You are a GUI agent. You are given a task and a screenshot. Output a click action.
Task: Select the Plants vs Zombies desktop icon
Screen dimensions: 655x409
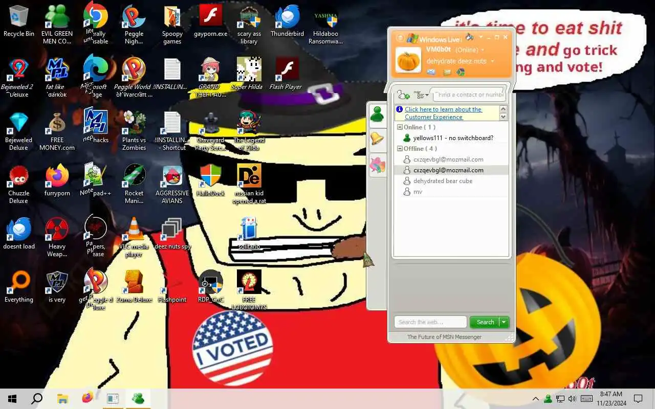134,130
